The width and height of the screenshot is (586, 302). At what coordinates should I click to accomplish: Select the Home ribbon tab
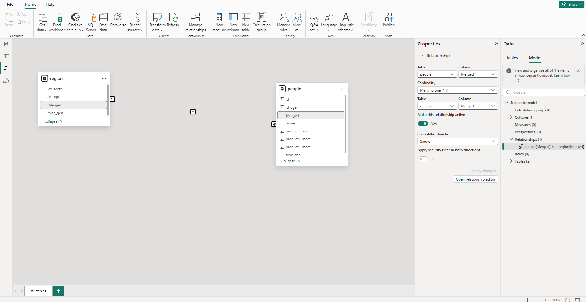[31, 4]
